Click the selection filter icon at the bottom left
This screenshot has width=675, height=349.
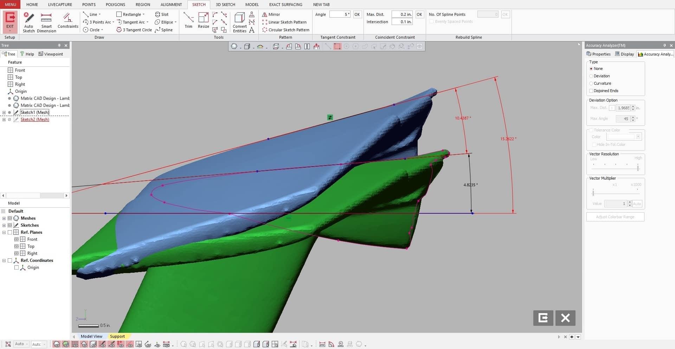coord(8,344)
